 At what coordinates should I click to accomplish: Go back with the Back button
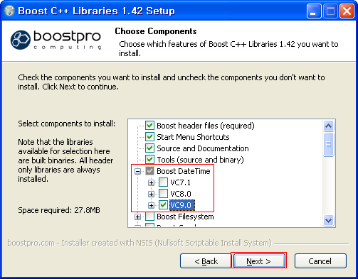(x=206, y=261)
